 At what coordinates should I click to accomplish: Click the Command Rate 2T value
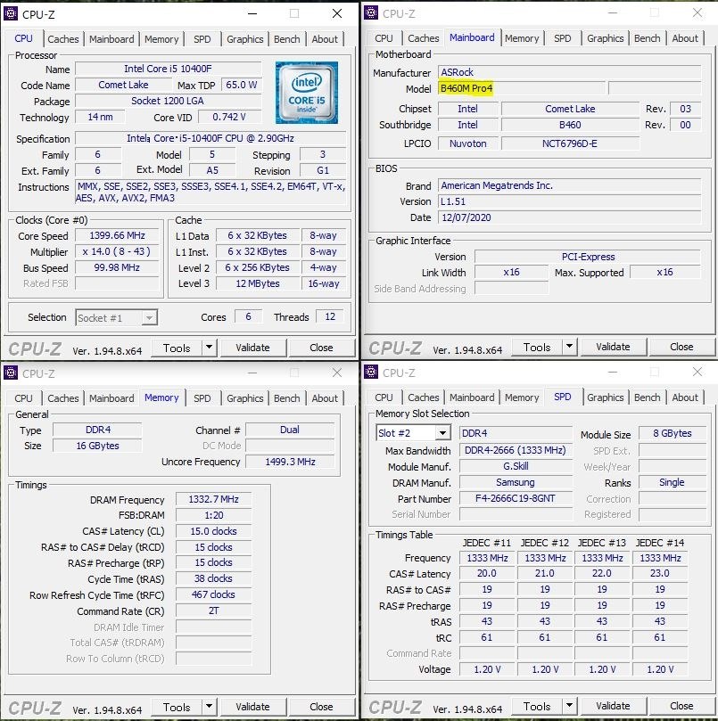[213, 610]
